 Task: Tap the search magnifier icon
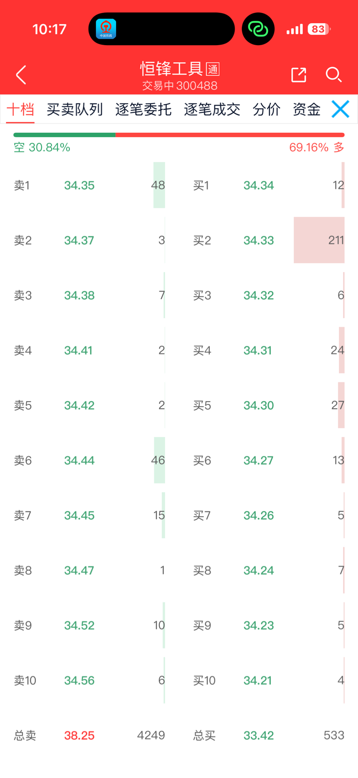pyautogui.click(x=333, y=75)
